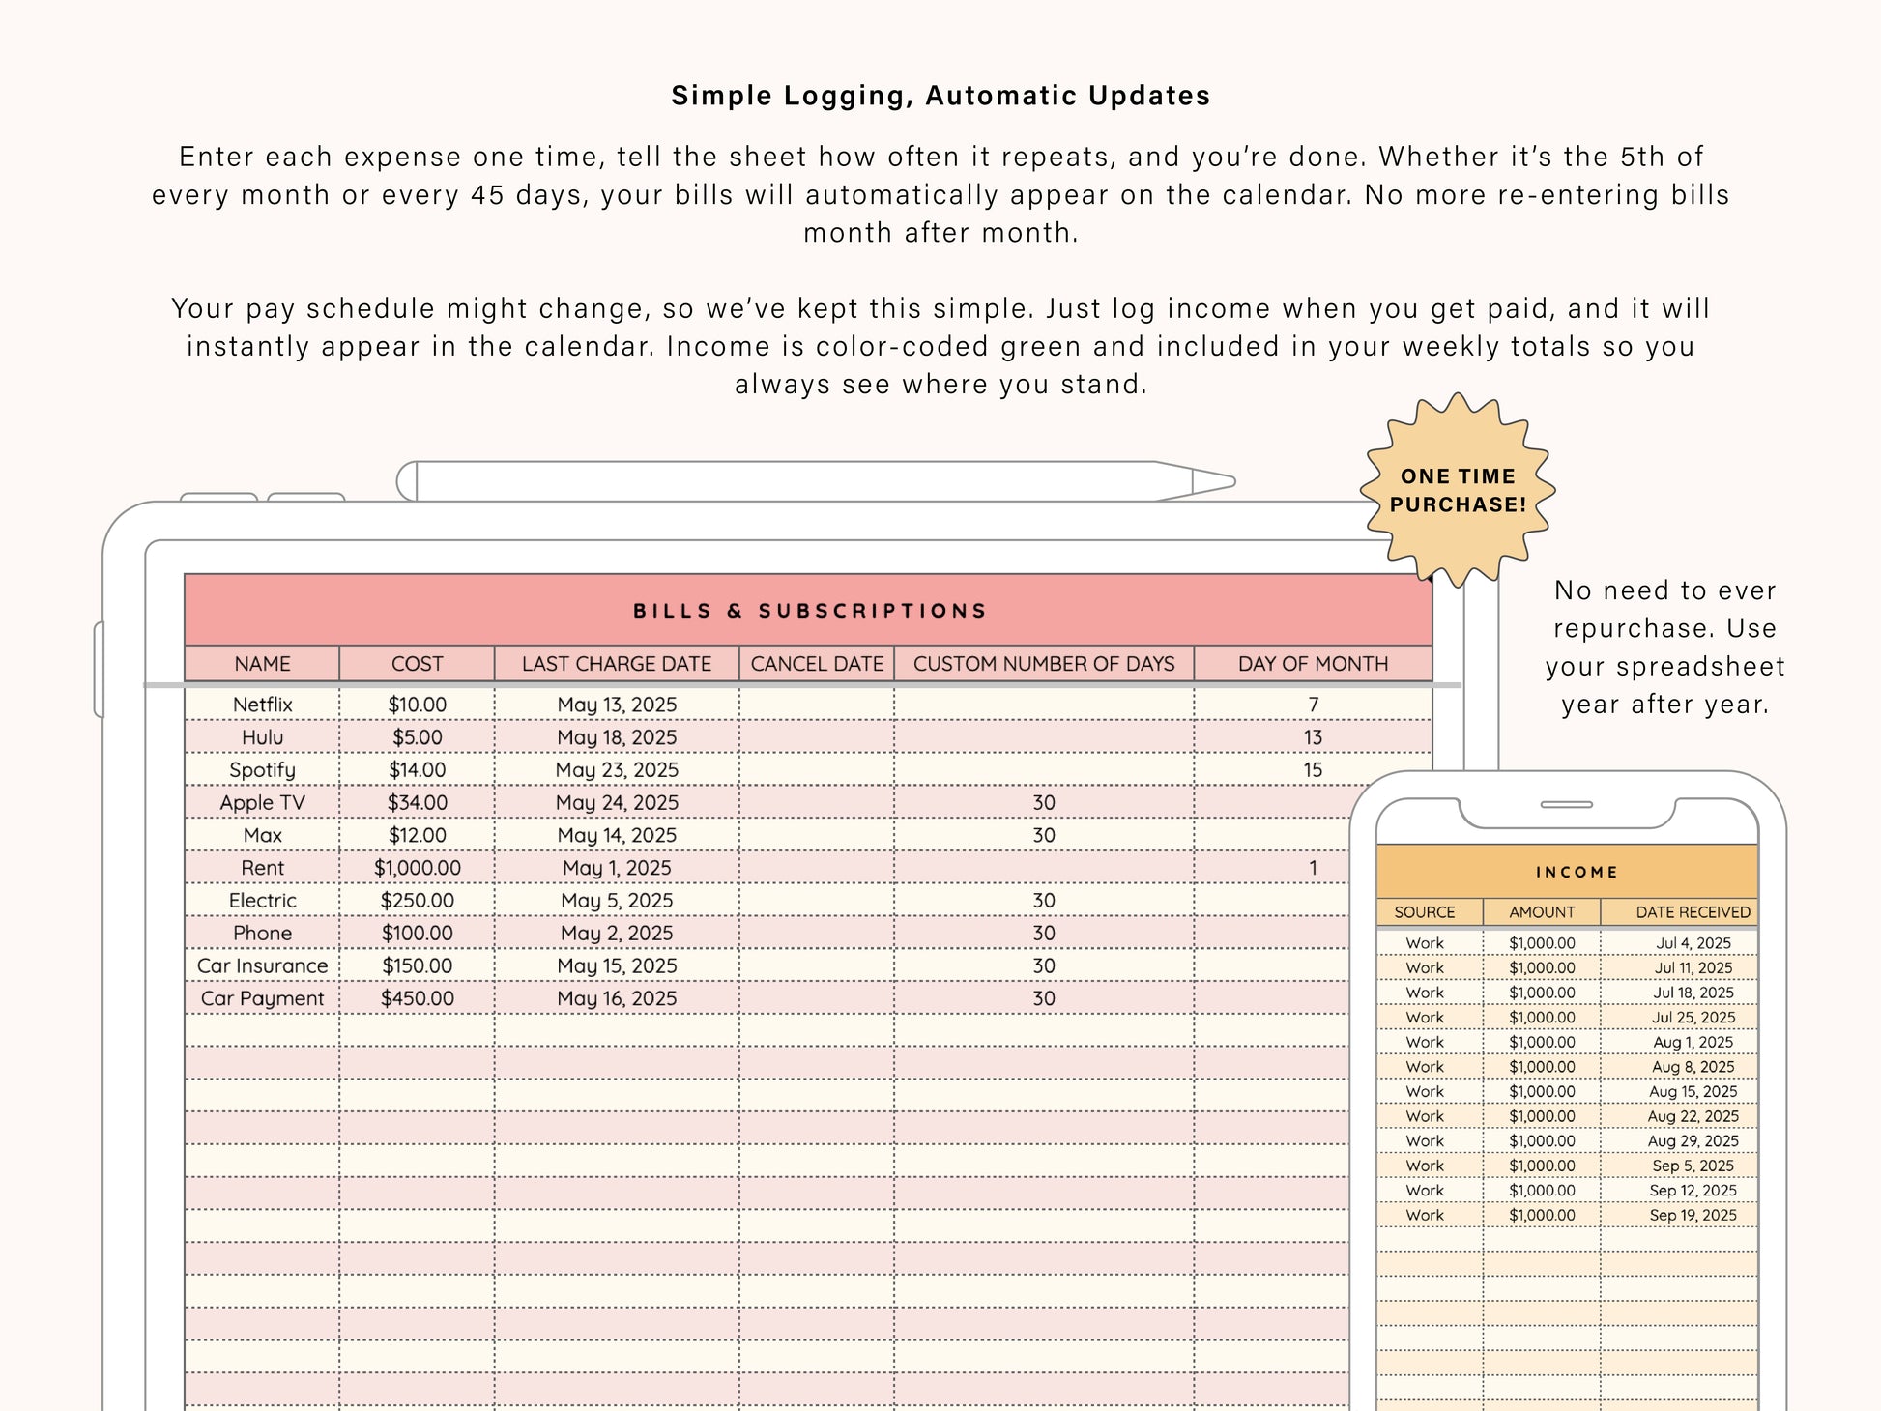Select the Aug 22, 2025 income date
1881x1411 pixels.
tap(1679, 1116)
